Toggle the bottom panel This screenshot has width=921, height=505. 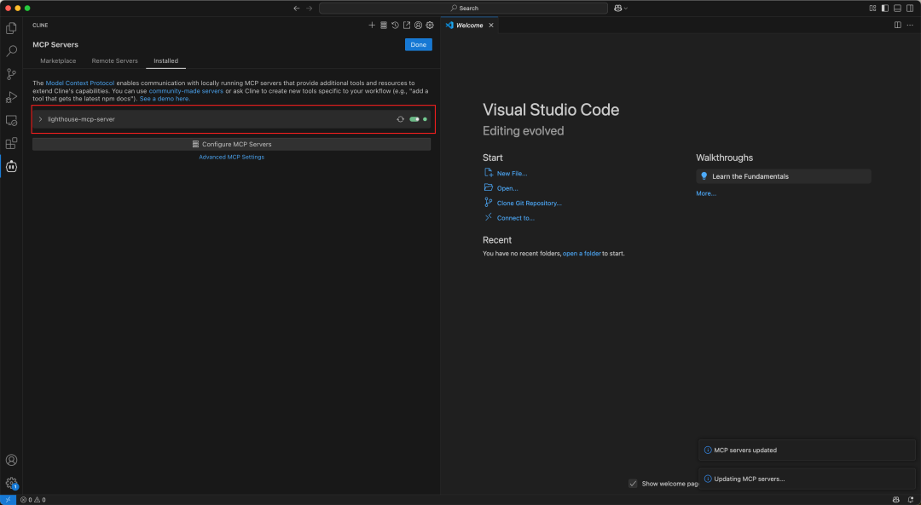tap(897, 9)
